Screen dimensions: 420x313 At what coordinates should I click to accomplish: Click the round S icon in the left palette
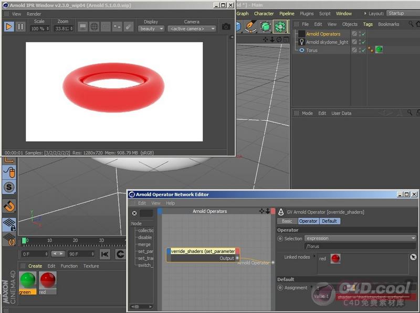(x=9, y=187)
